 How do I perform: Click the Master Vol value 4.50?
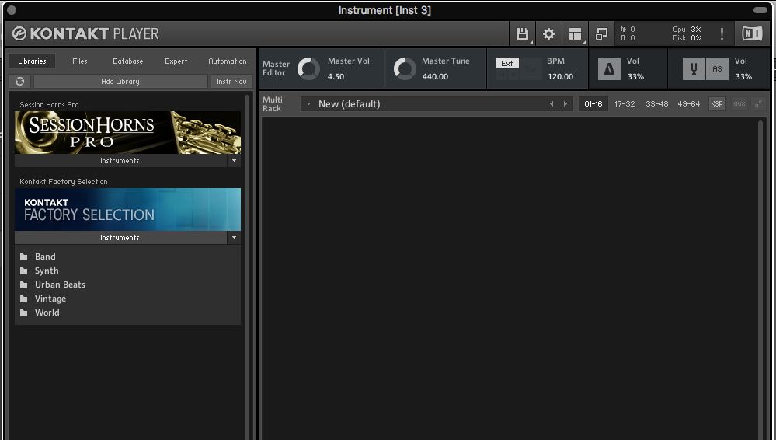pos(336,77)
